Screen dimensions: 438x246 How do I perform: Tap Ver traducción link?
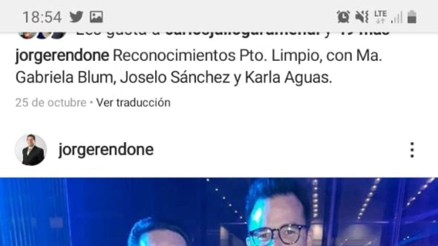[133, 103]
